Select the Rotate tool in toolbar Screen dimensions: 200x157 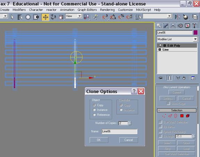tap(53, 17)
